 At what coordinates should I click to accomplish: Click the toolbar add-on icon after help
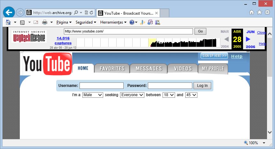[142, 22]
